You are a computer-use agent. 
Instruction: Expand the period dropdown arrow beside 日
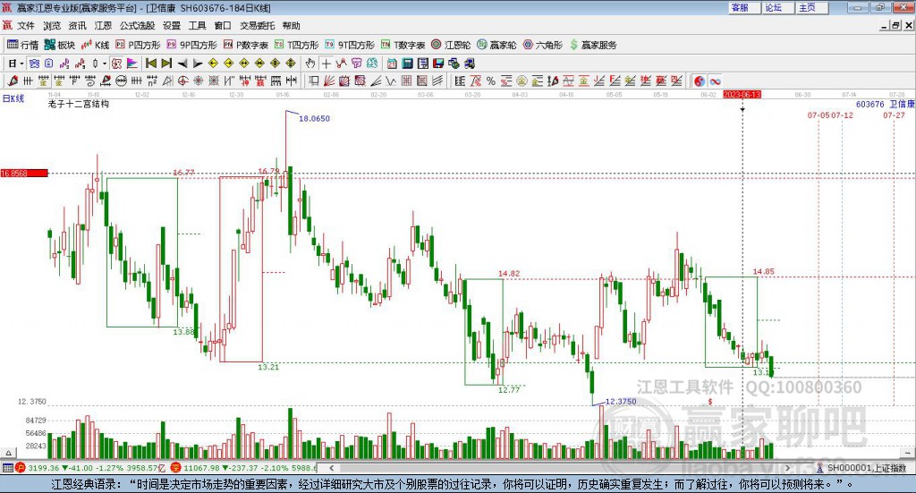point(22,64)
